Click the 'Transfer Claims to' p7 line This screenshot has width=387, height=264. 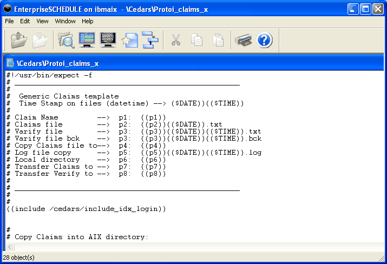(x=86, y=167)
